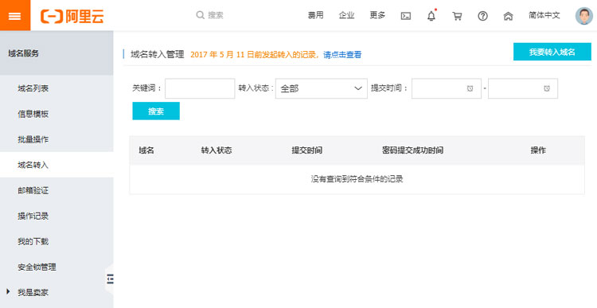Go to the home icon
Screen dimensions: 597x308
[x=508, y=16]
